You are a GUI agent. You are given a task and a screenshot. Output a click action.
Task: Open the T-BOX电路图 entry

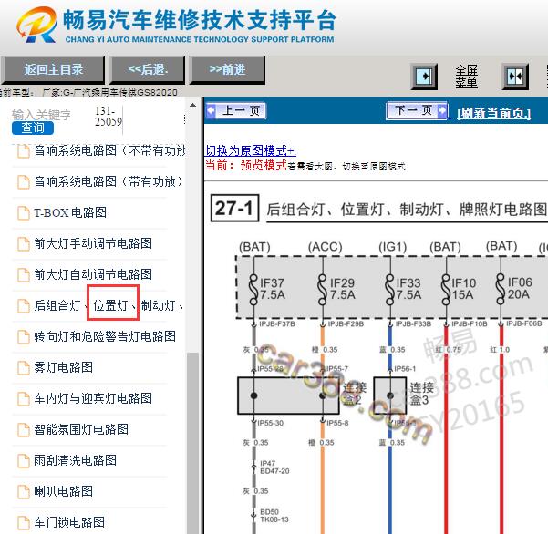coord(70,212)
